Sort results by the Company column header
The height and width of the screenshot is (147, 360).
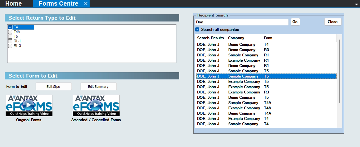click(x=236, y=38)
